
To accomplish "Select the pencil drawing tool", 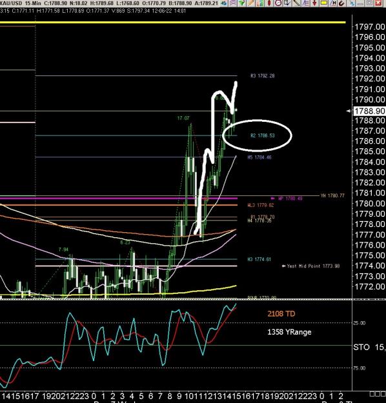I will coord(251,3).
